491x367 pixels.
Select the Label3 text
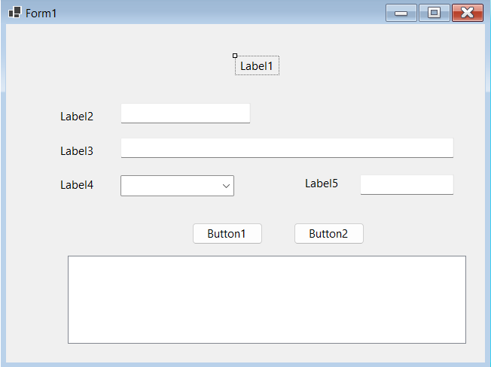[x=77, y=151]
